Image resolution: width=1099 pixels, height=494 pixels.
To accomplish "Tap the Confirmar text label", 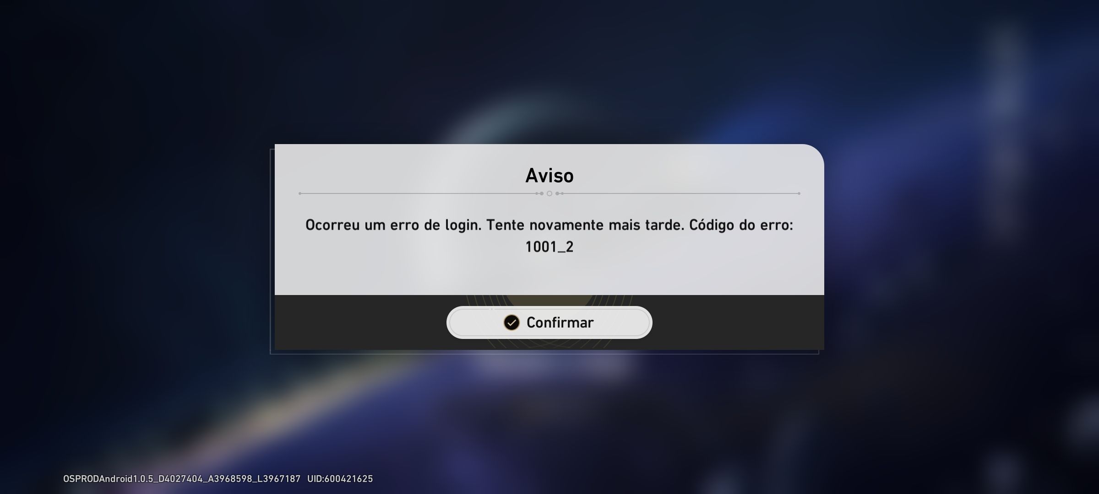I will (x=560, y=322).
